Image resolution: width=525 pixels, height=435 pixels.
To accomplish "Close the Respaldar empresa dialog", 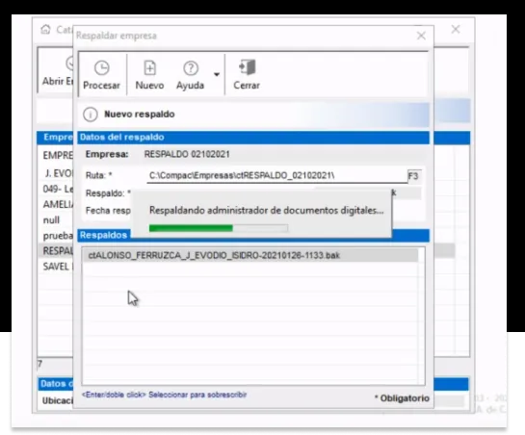I will pos(421,36).
